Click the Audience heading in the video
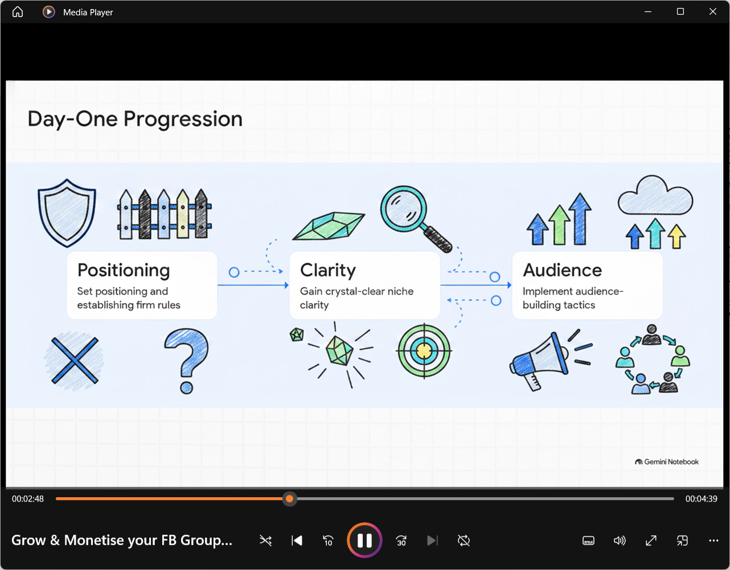The height and width of the screenshot is (570, 730). [563, 270]
